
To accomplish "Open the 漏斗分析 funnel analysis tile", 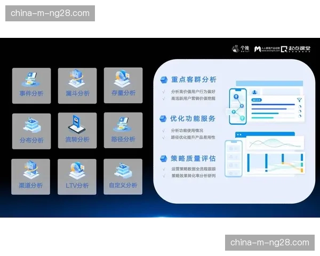I will (77, 85).
